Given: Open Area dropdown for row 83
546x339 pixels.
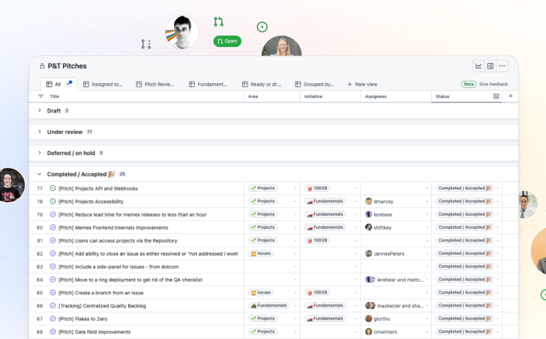Looking at the screenshot, I should (x=295, y=267).
